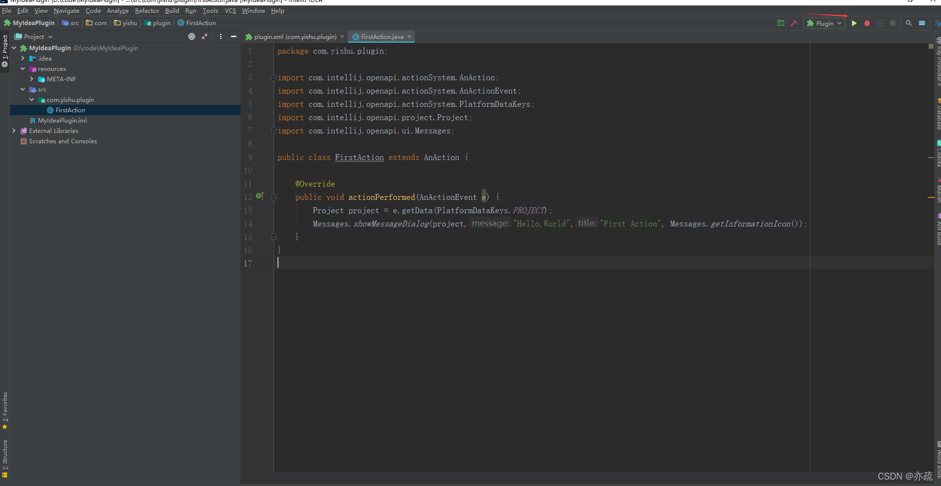
Task: Open the green terminal icon in toolbar
Action: [x=781, y=23]
